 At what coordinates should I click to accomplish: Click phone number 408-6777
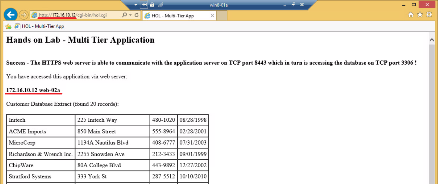(x=164, y=143)
